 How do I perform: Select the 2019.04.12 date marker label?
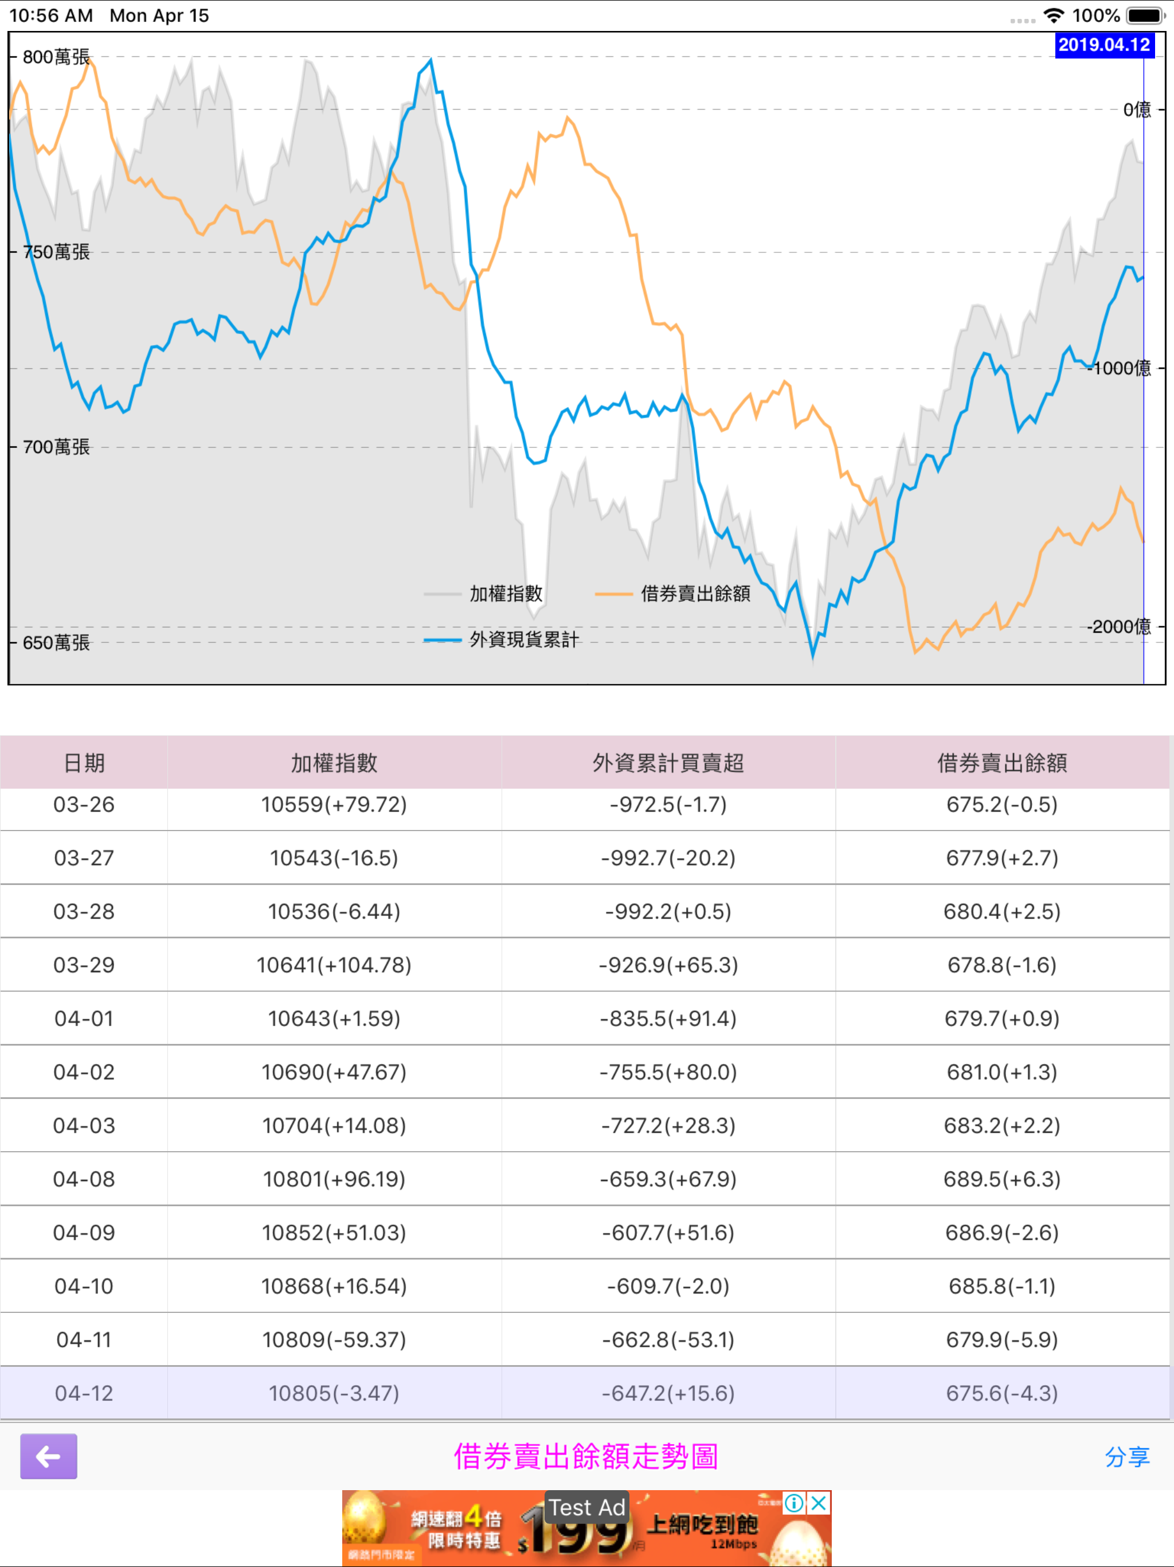(x=1104, y=45)
